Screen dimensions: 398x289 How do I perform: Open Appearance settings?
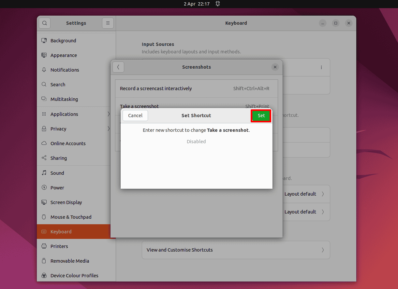(76, 55)
